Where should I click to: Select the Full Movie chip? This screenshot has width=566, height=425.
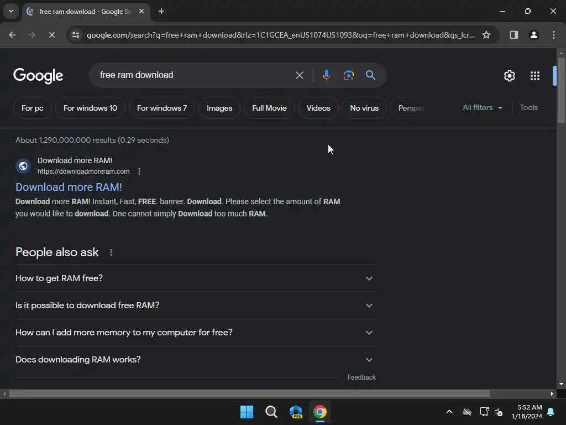tap(269, 108)
